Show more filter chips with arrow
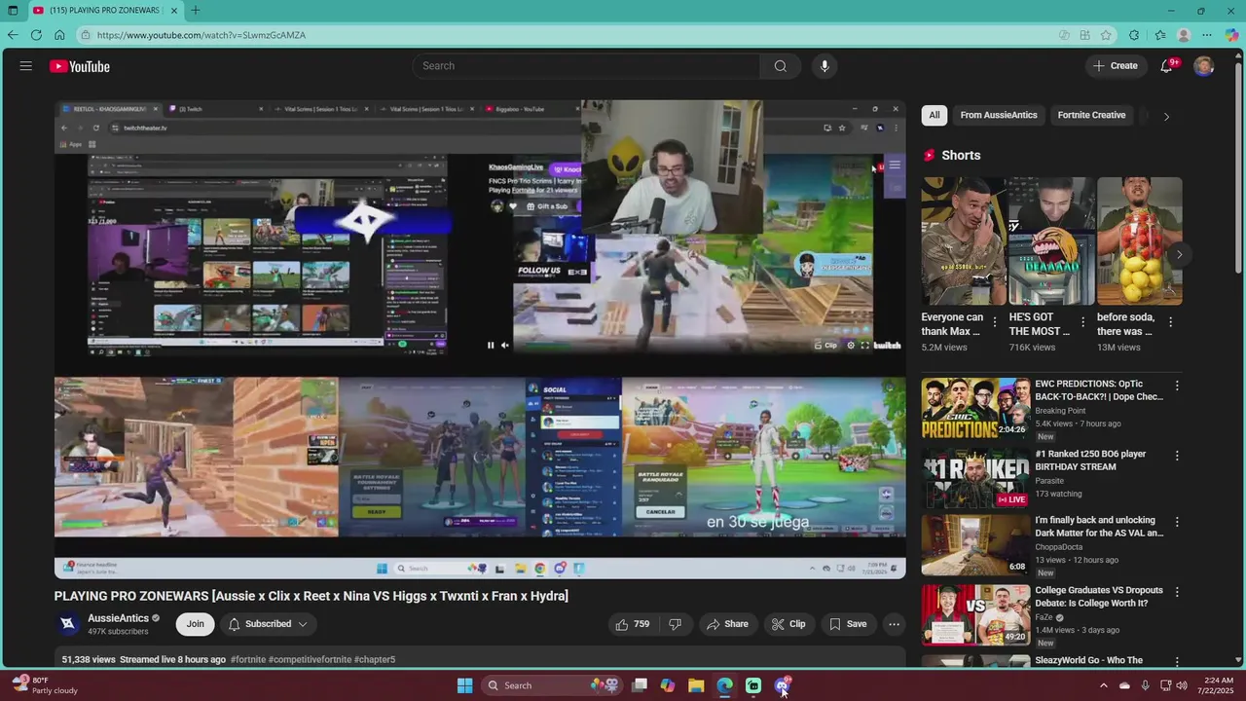Screen dimensions: 1246x701 pos(1166,116)
